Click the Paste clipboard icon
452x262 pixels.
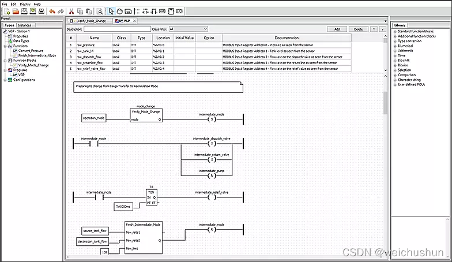point(89,12)
